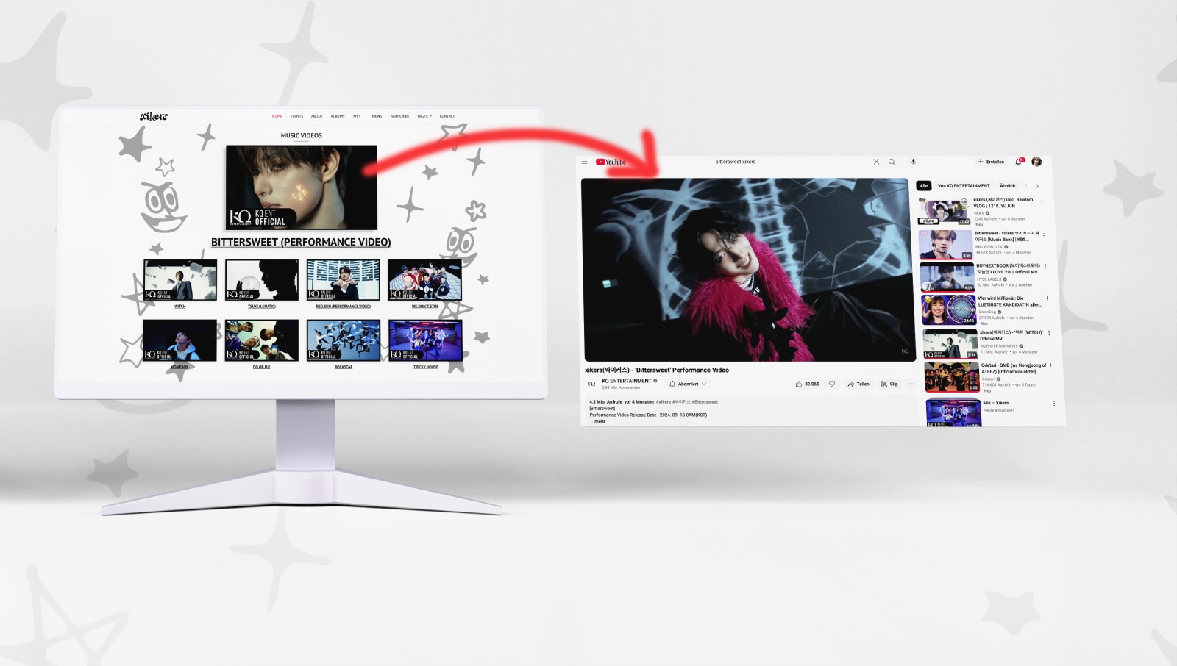Expand the Abonniert dropdown chevron
This screenshot has height=666, width=1177.
click(704, 384)
